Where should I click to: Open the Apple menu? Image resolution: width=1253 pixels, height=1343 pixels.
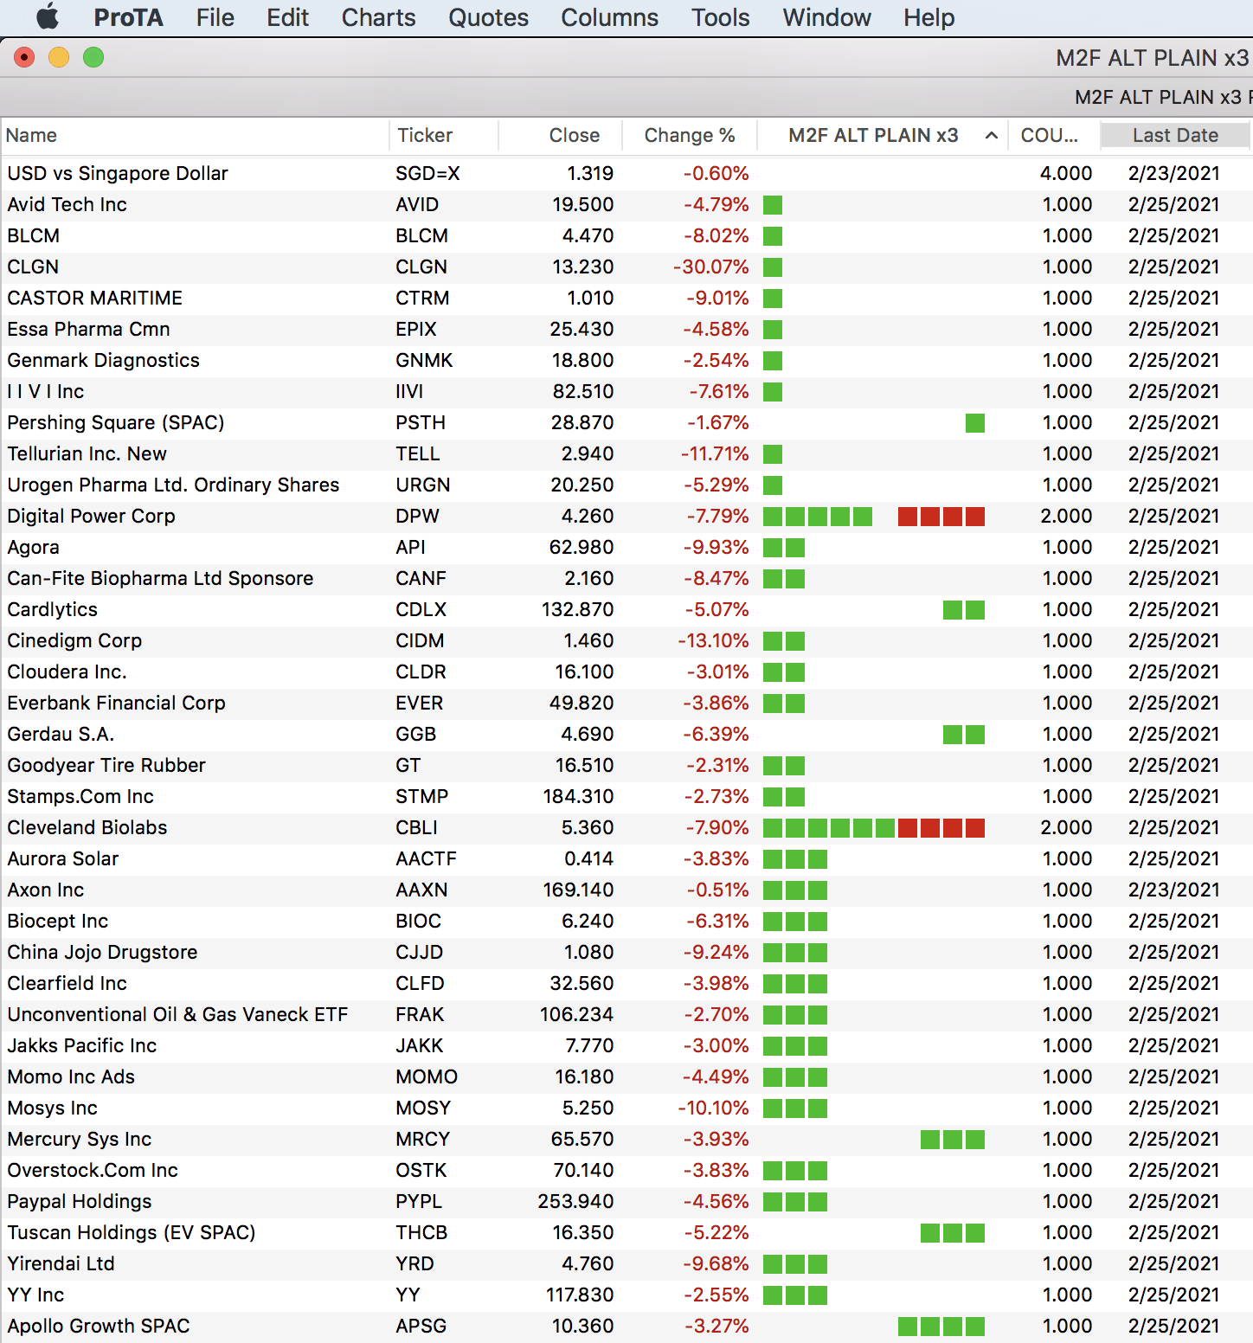[48, 16]
